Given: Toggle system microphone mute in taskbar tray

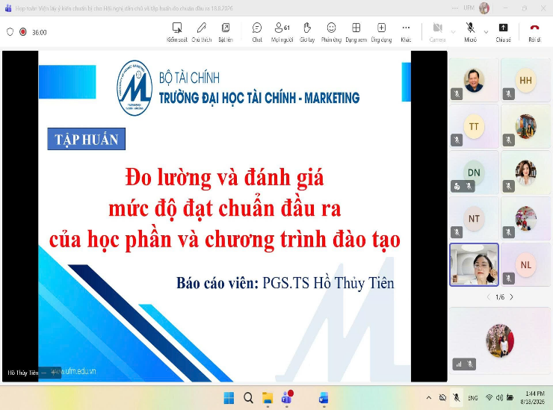Looking at the screenshot, I should (x=457, y=397).
